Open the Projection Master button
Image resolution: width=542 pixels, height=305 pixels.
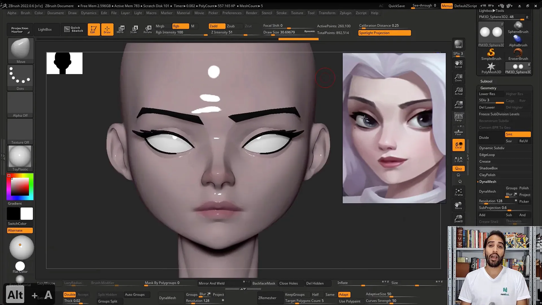click(x=20, y=30)
